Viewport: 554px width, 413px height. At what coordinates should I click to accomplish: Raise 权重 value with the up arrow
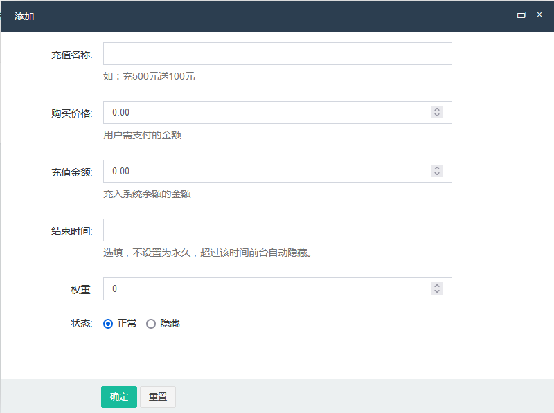[x=436, y=286]
